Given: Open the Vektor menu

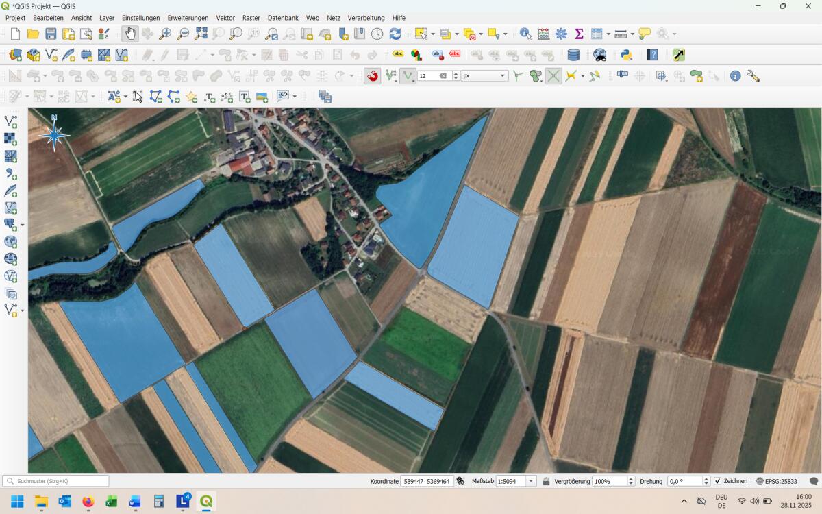Looking at the screenshot, I should point(225,18).
